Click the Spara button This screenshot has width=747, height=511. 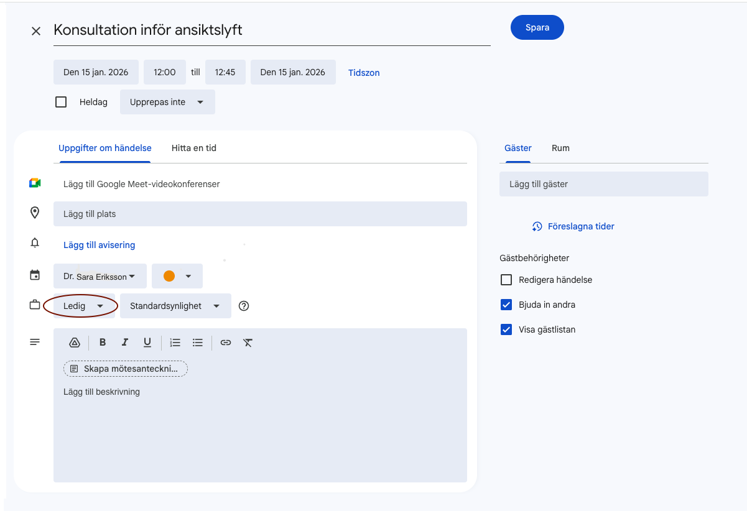click(537, 28)
